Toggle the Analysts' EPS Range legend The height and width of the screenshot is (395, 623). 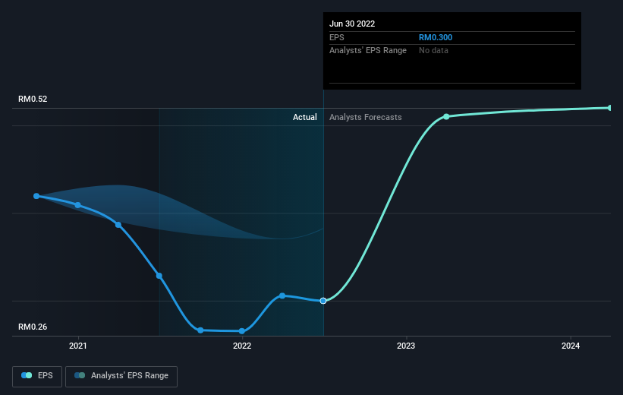pyautogui.click(x=121, y=376)
